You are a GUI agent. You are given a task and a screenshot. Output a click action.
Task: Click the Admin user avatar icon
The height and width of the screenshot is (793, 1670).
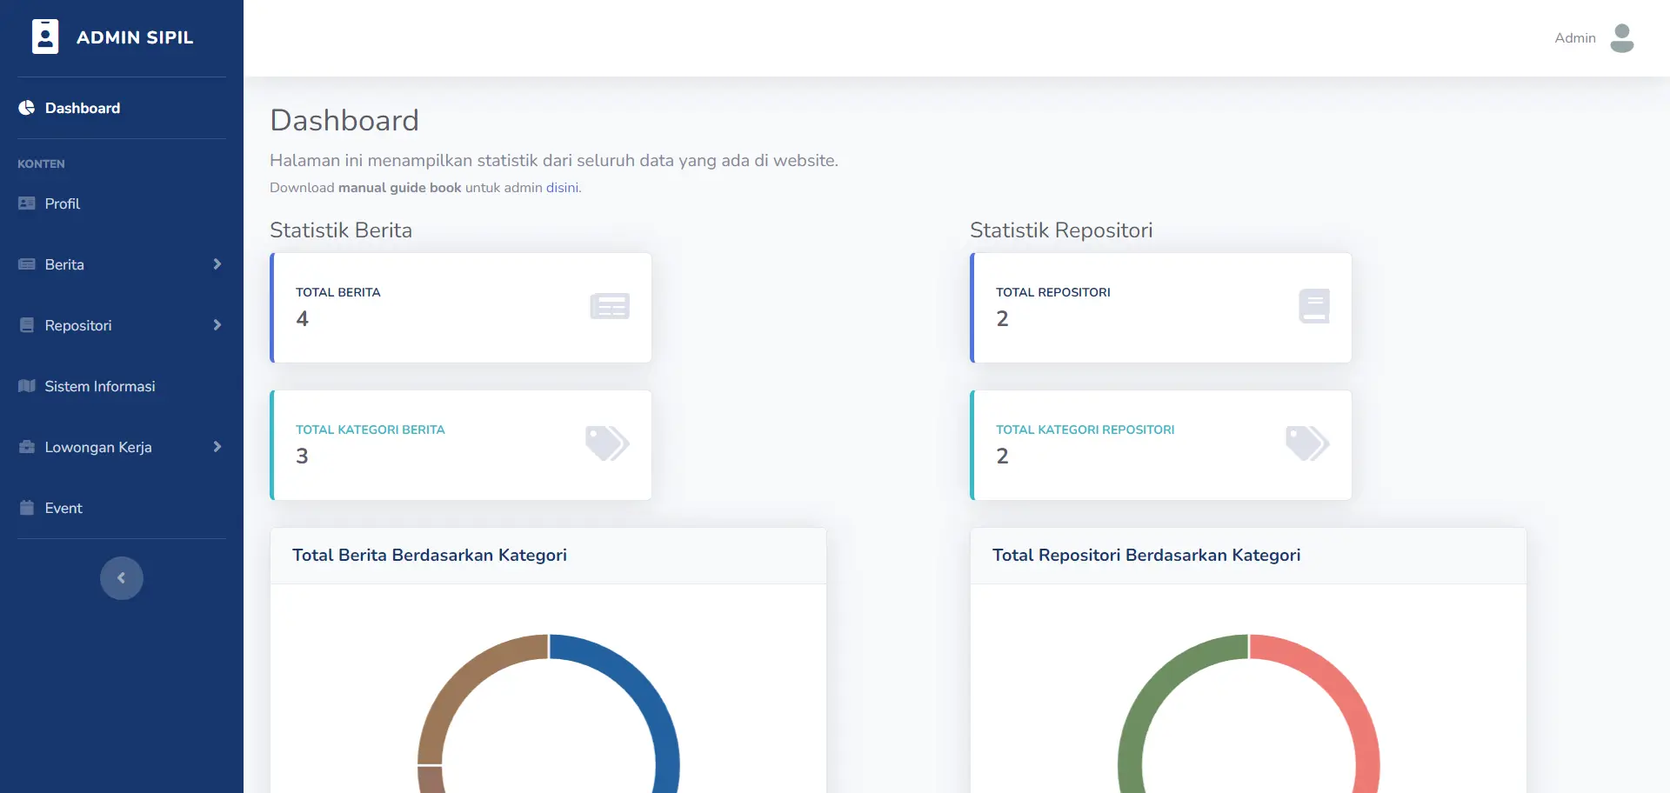click(x=1621, y=38)
